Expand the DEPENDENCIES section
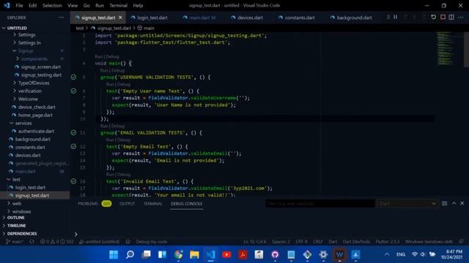 22,234
